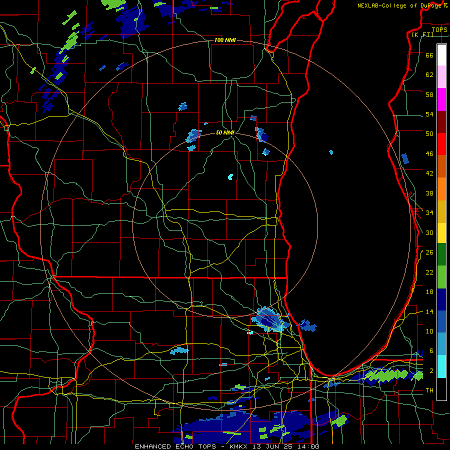The width and height of the screenshot is (450, 450).
Task: Pick the light orange legend swatch
Action: tap(441, 189)
